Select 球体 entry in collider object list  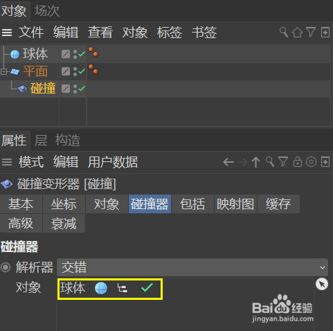click(110, 289)
